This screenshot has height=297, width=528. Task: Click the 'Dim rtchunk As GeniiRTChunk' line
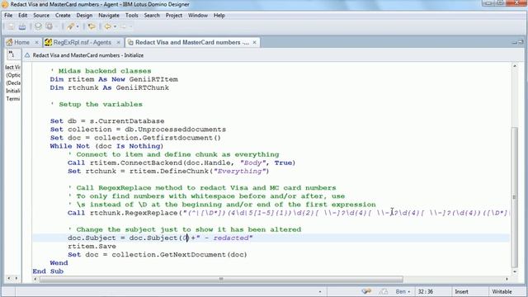(110, 87)
